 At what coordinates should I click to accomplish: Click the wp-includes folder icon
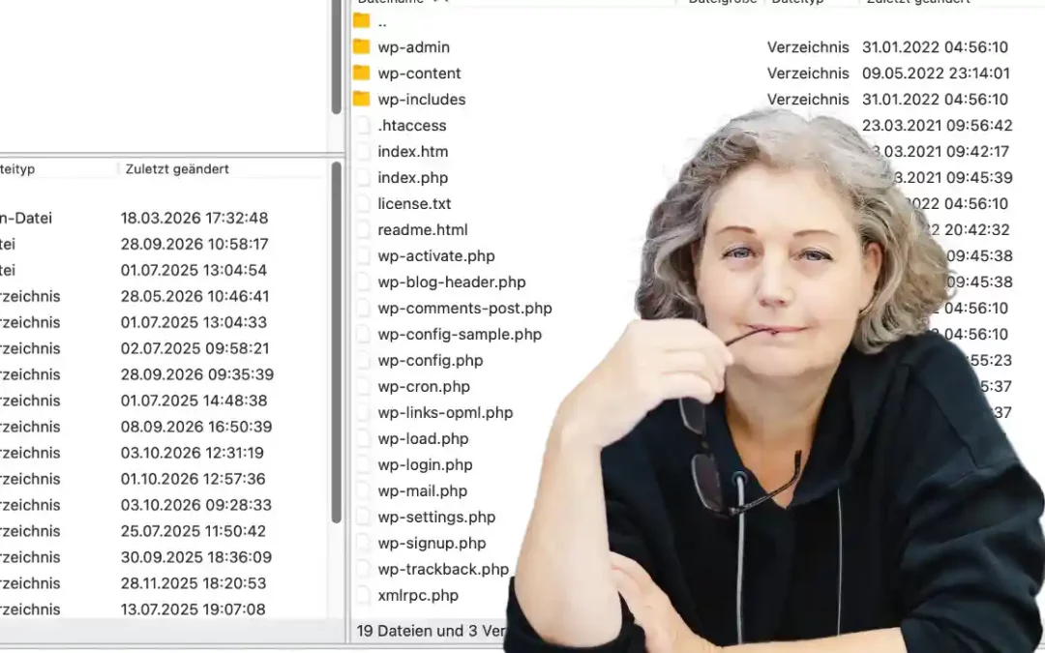(x=361, y=99)
